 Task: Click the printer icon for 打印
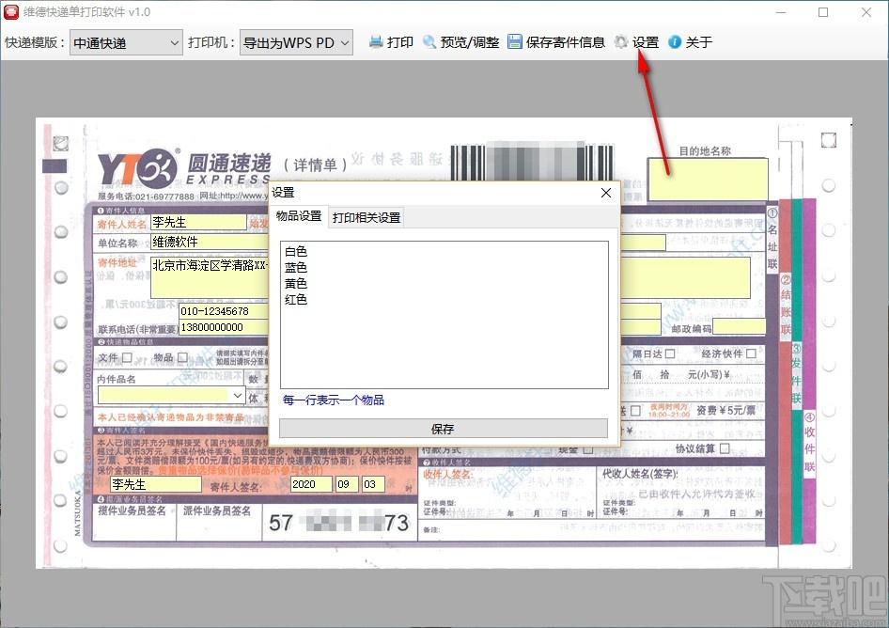pos(376,42)
